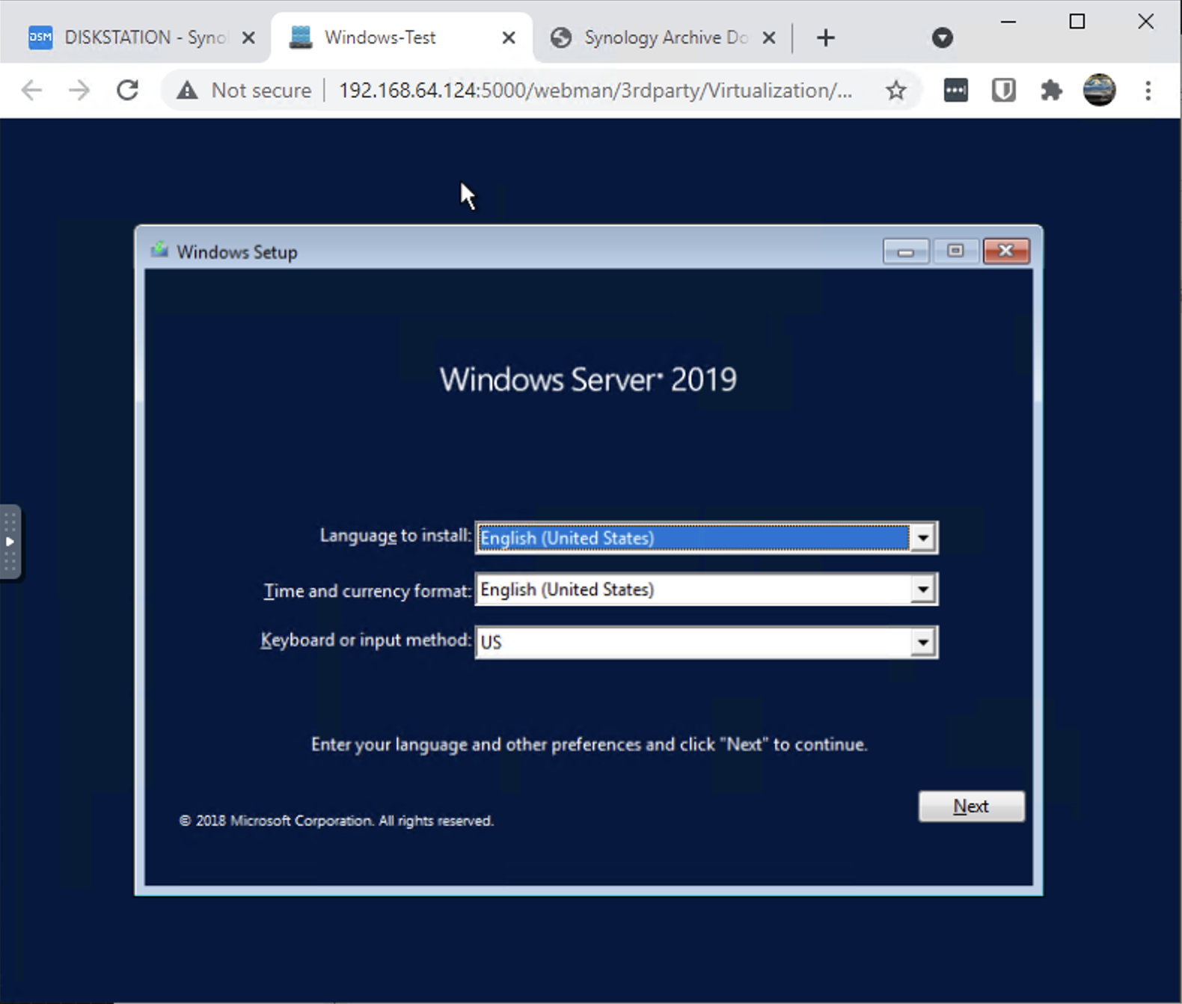The height and width of the screenshot is (1004, 1182).
Task: Reload the current page
Action: tap(128, 91)
